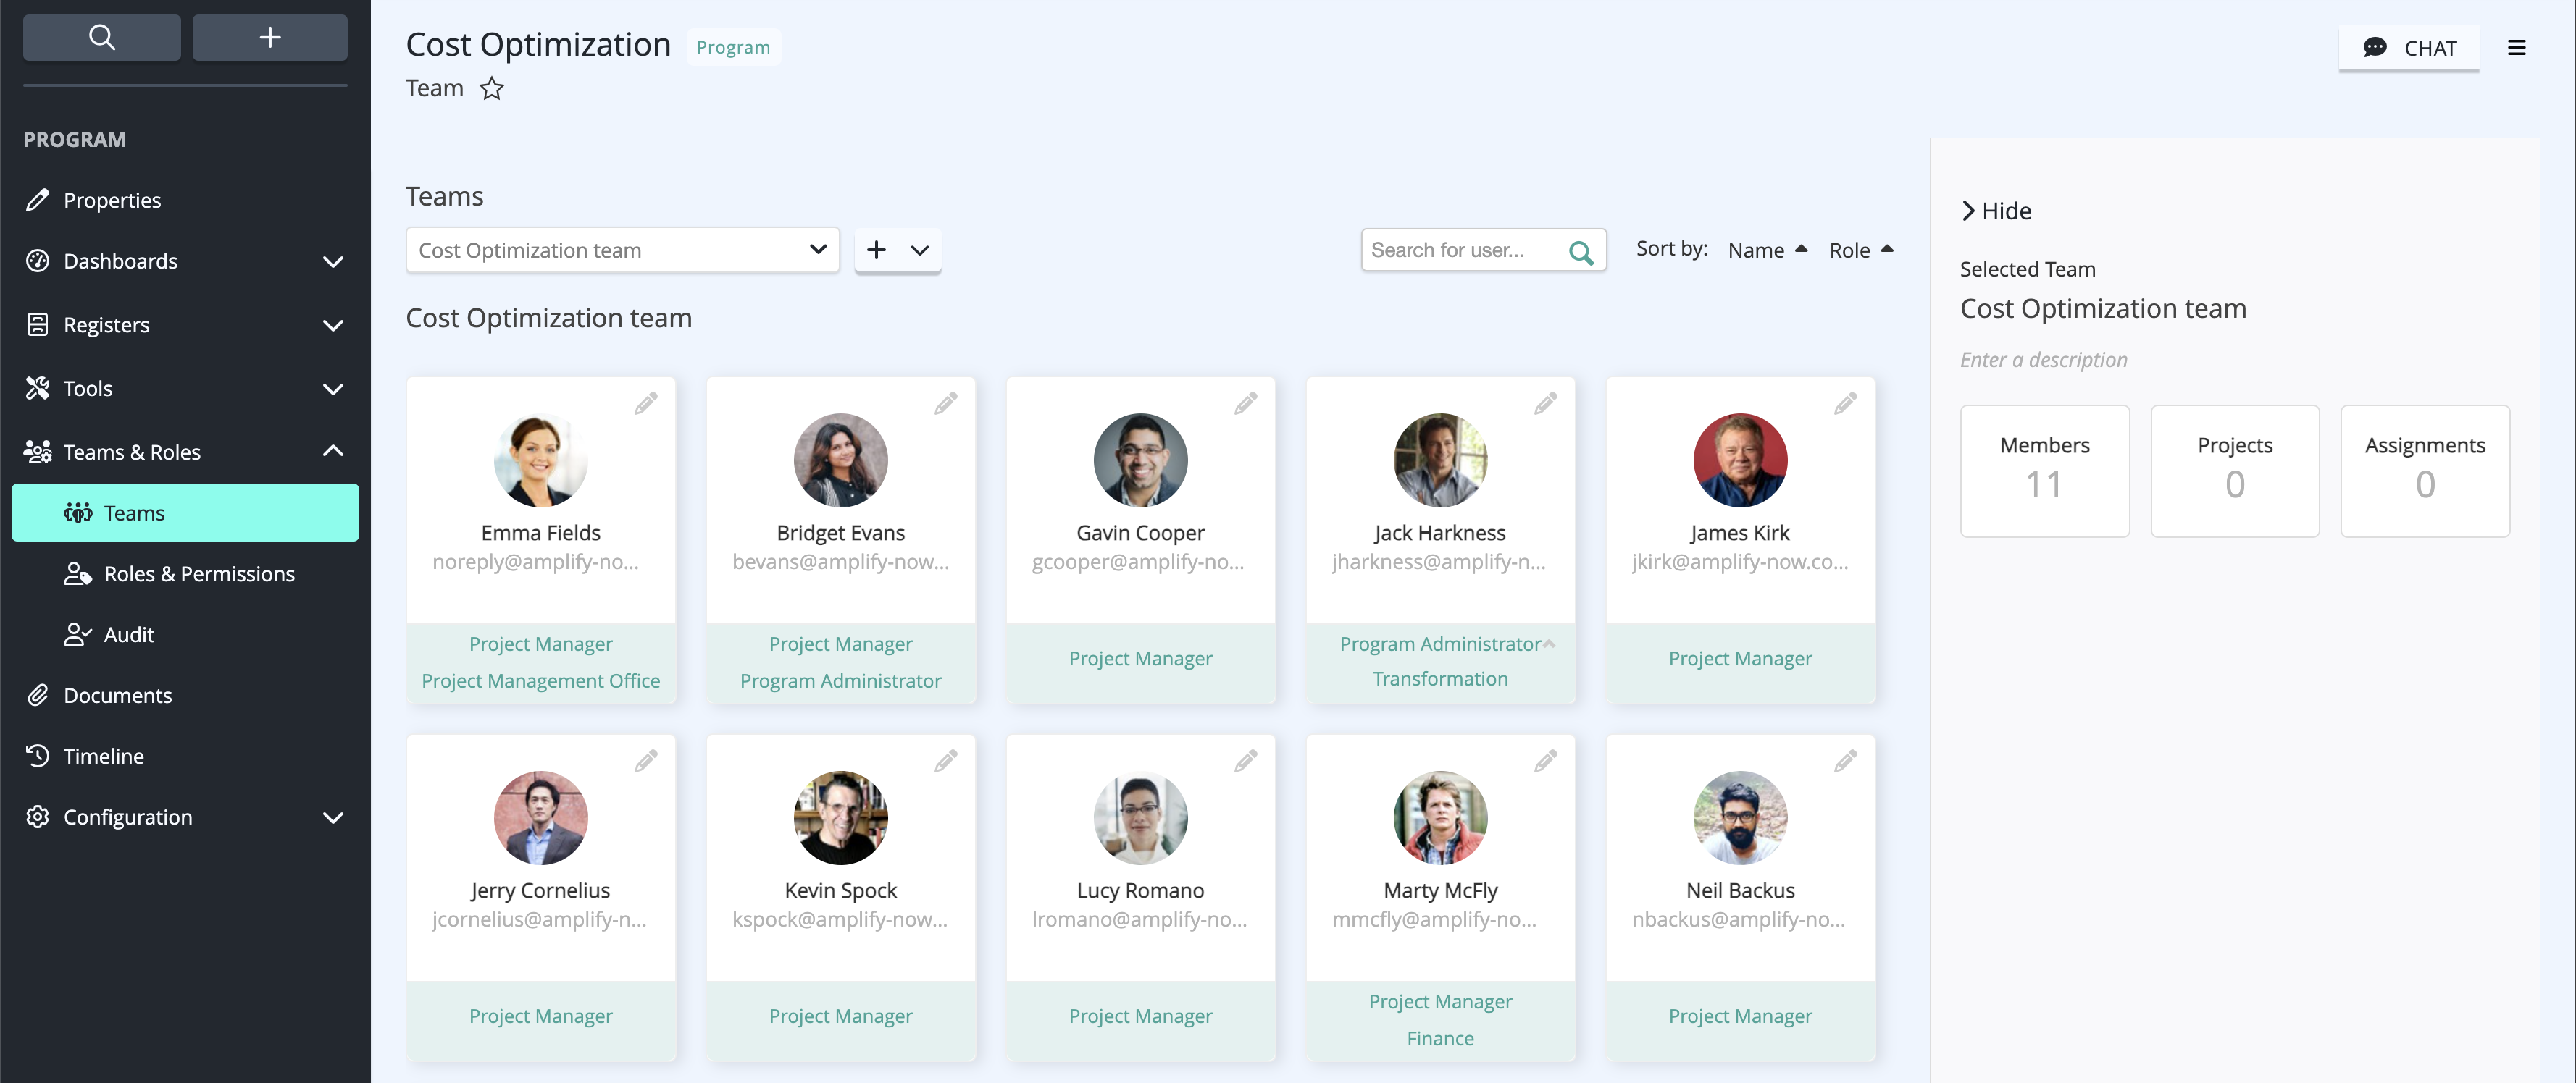Edit James Kirk using pencil icon
Image resolution: width=2576 pixels, height=1083 pixels.
click(x=1846, y=403)
